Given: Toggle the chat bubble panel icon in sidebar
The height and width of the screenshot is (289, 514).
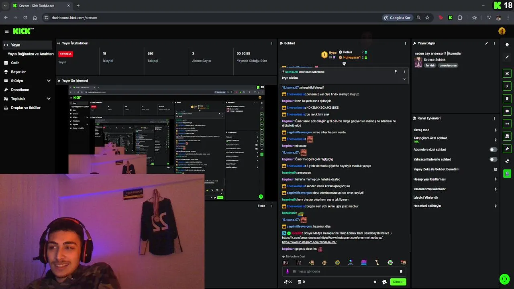Looking at the screenshot, I should [507, 111].
